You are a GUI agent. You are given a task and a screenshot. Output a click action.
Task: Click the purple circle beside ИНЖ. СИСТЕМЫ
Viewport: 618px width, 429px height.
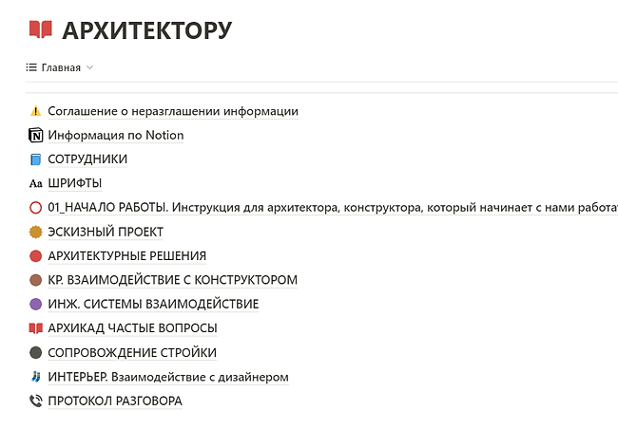(36, 305)
